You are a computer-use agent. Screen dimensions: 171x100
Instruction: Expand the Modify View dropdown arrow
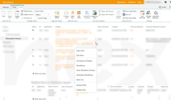click(33, 11)
